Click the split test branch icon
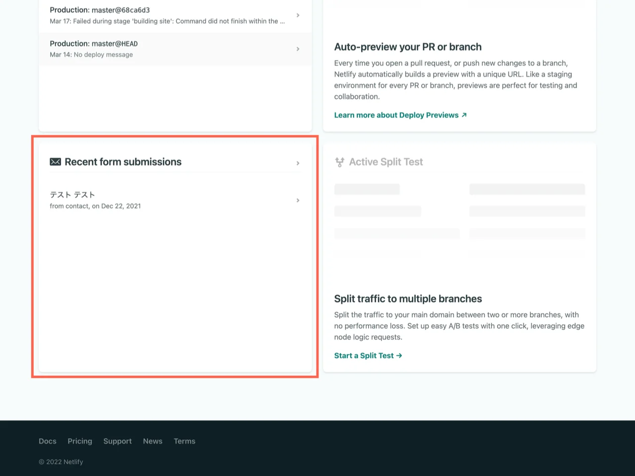 click(x=340, y=162)
